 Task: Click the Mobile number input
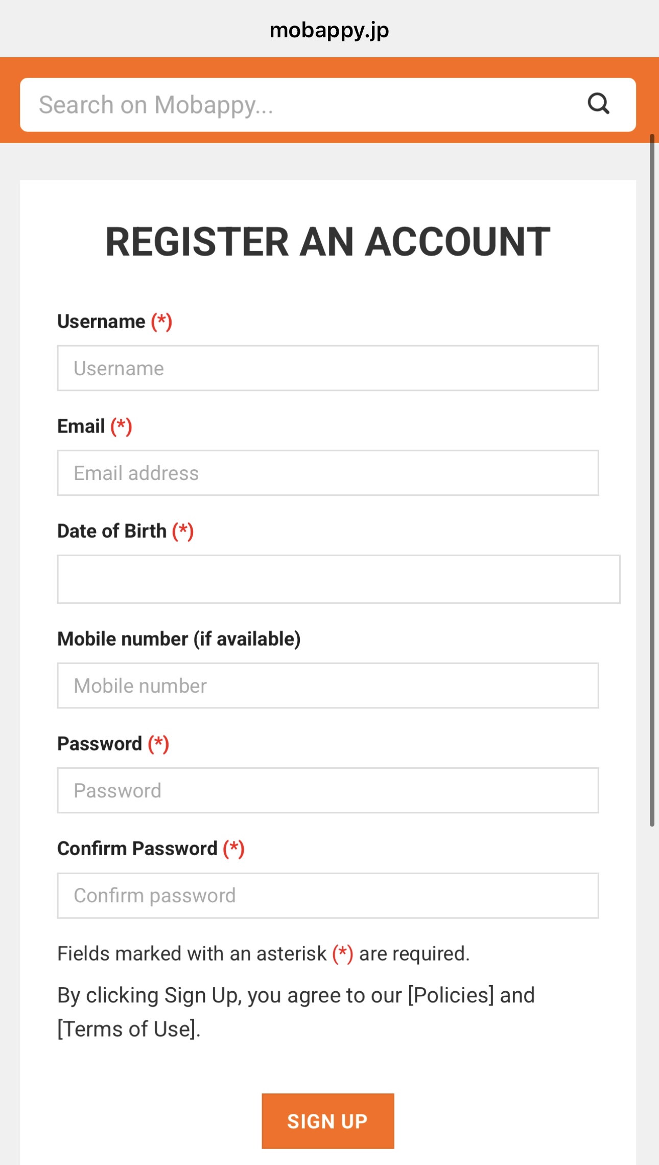click(x=328, y=686)
